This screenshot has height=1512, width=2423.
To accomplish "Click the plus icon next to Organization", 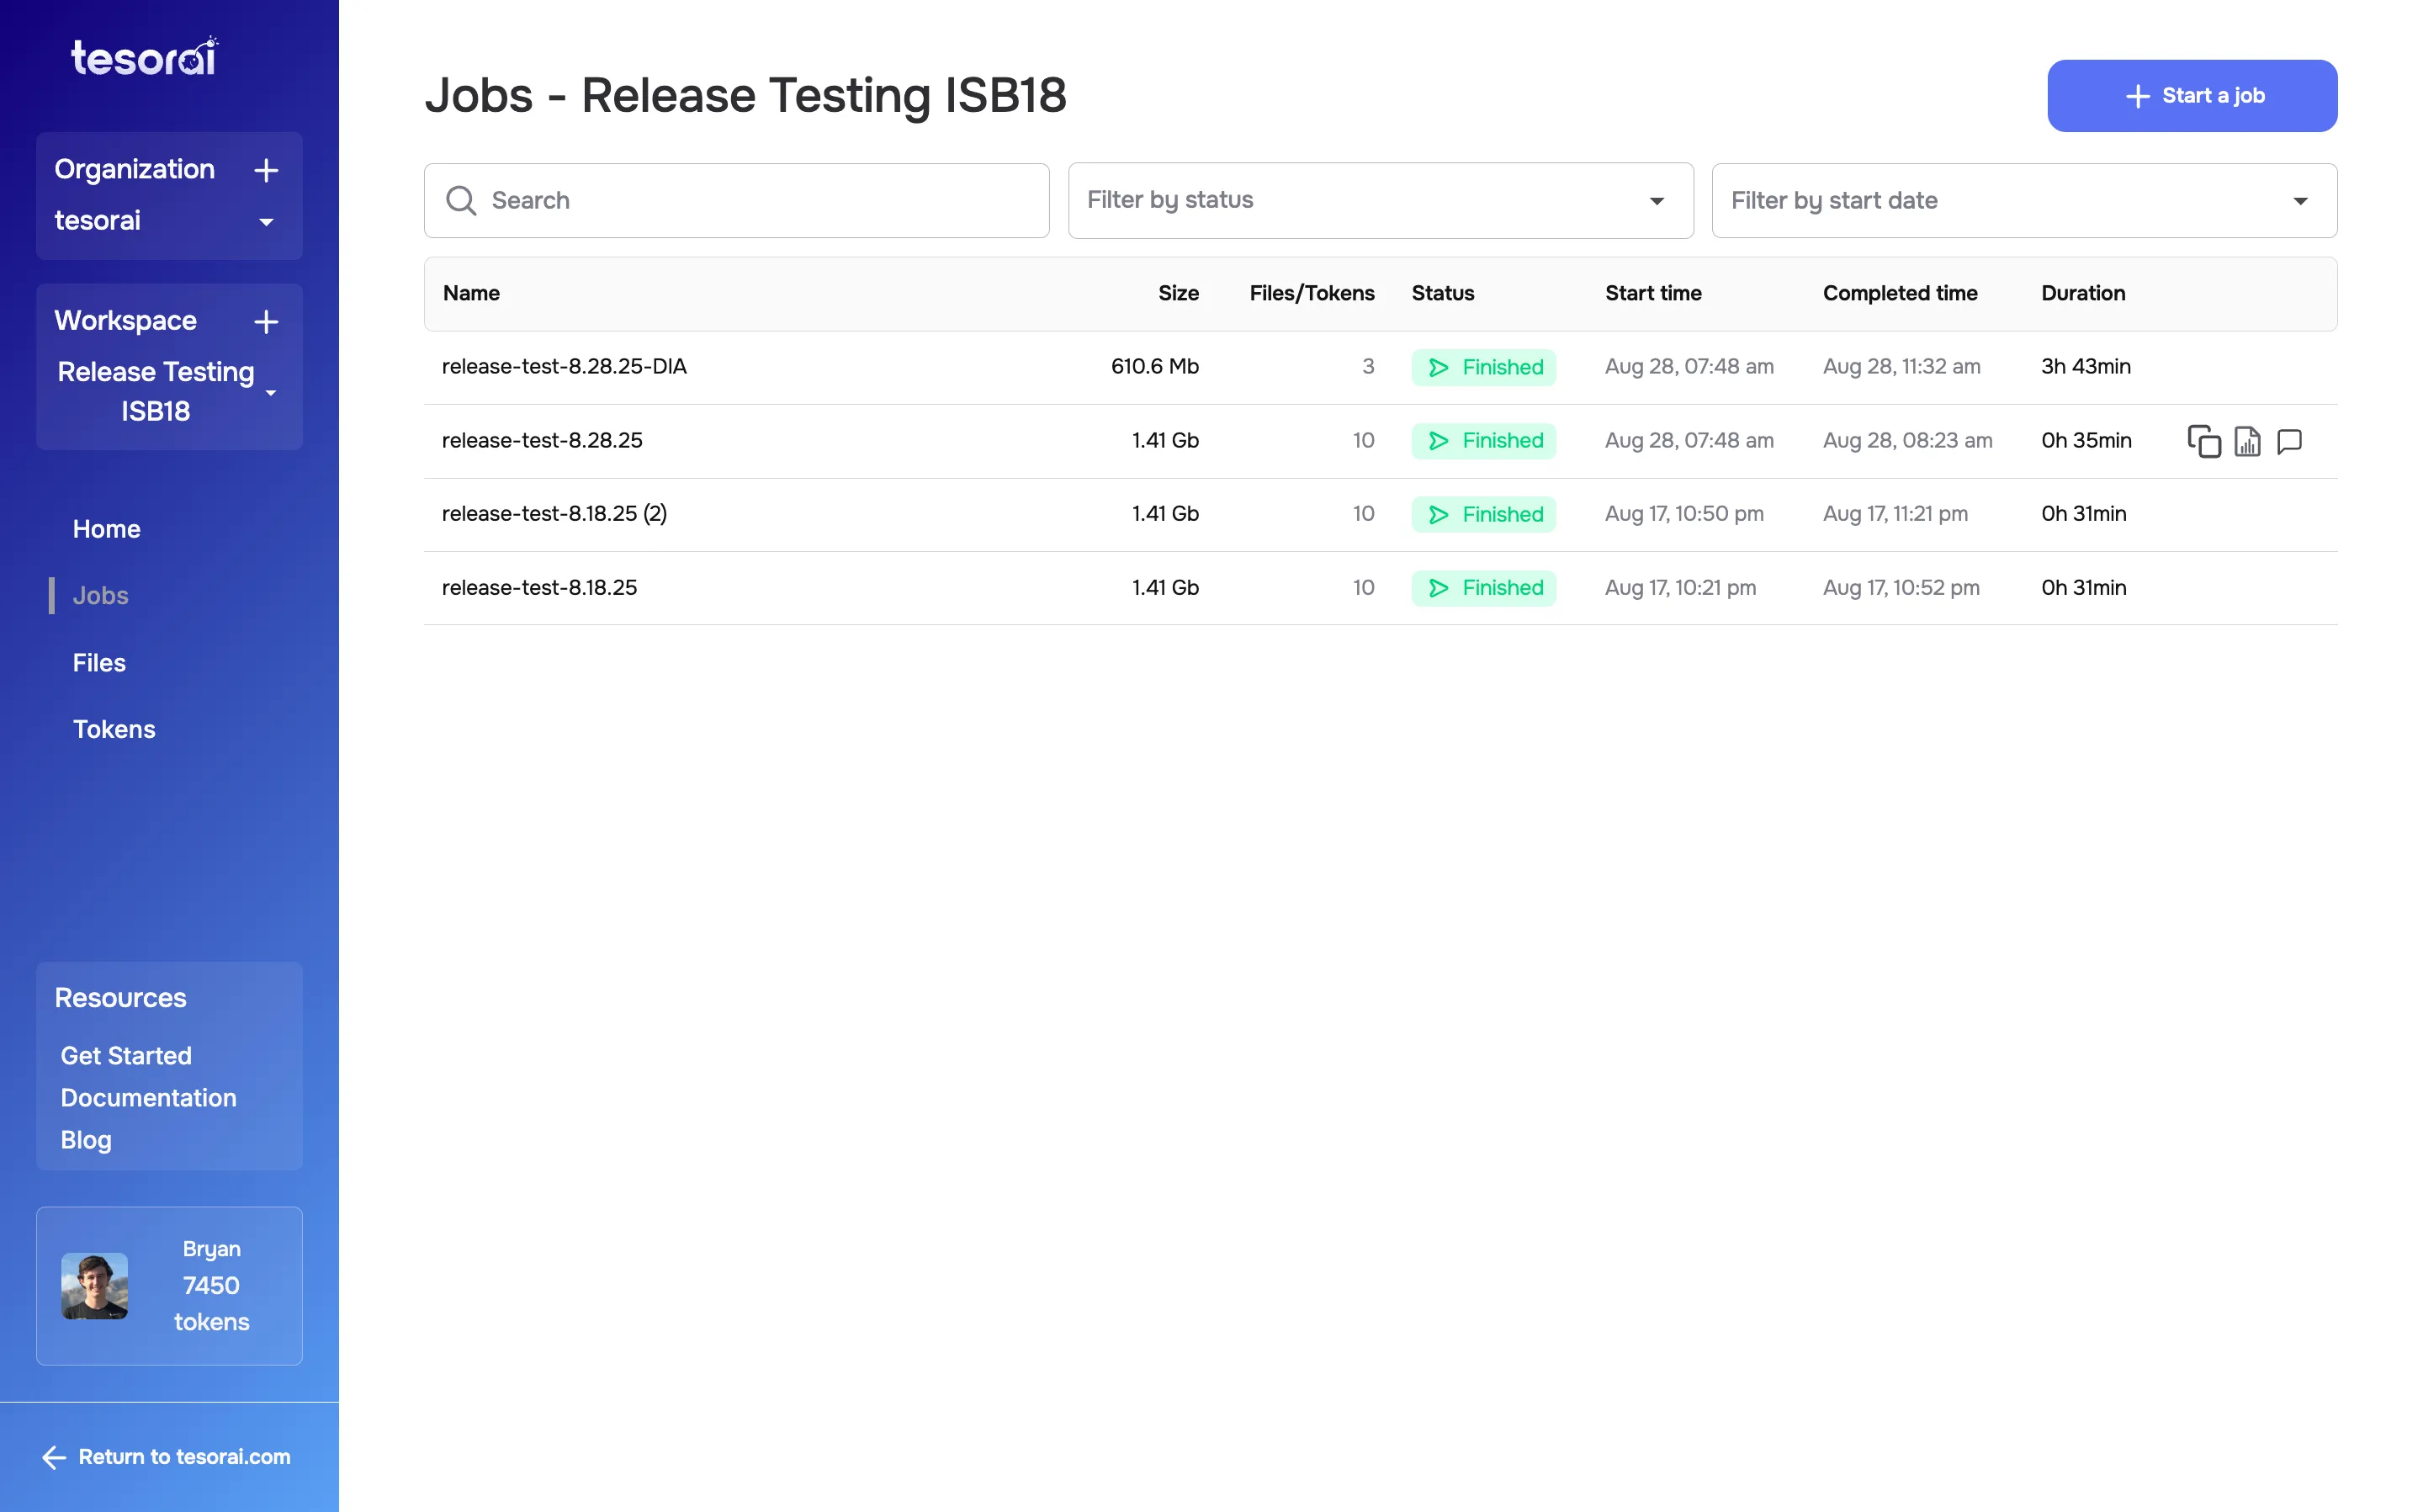I will pos(266,170).
